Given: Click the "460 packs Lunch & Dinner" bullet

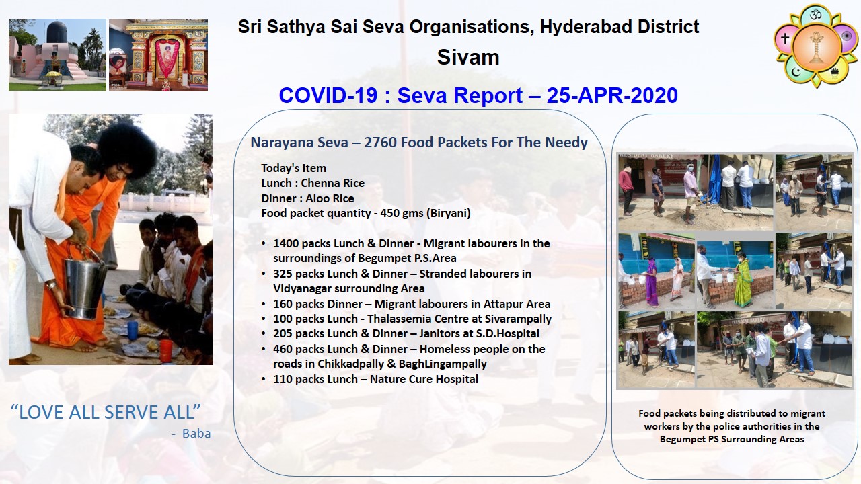Looking at the screenshot, I should [404, 356].
